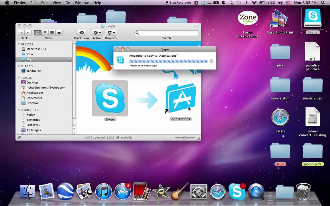Adjust the icon size slider
330x206 pixels.
[185, 138]
